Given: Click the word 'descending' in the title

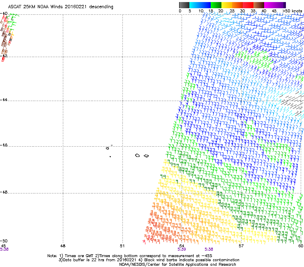Looking at the screenshot, I should (101, 7).
